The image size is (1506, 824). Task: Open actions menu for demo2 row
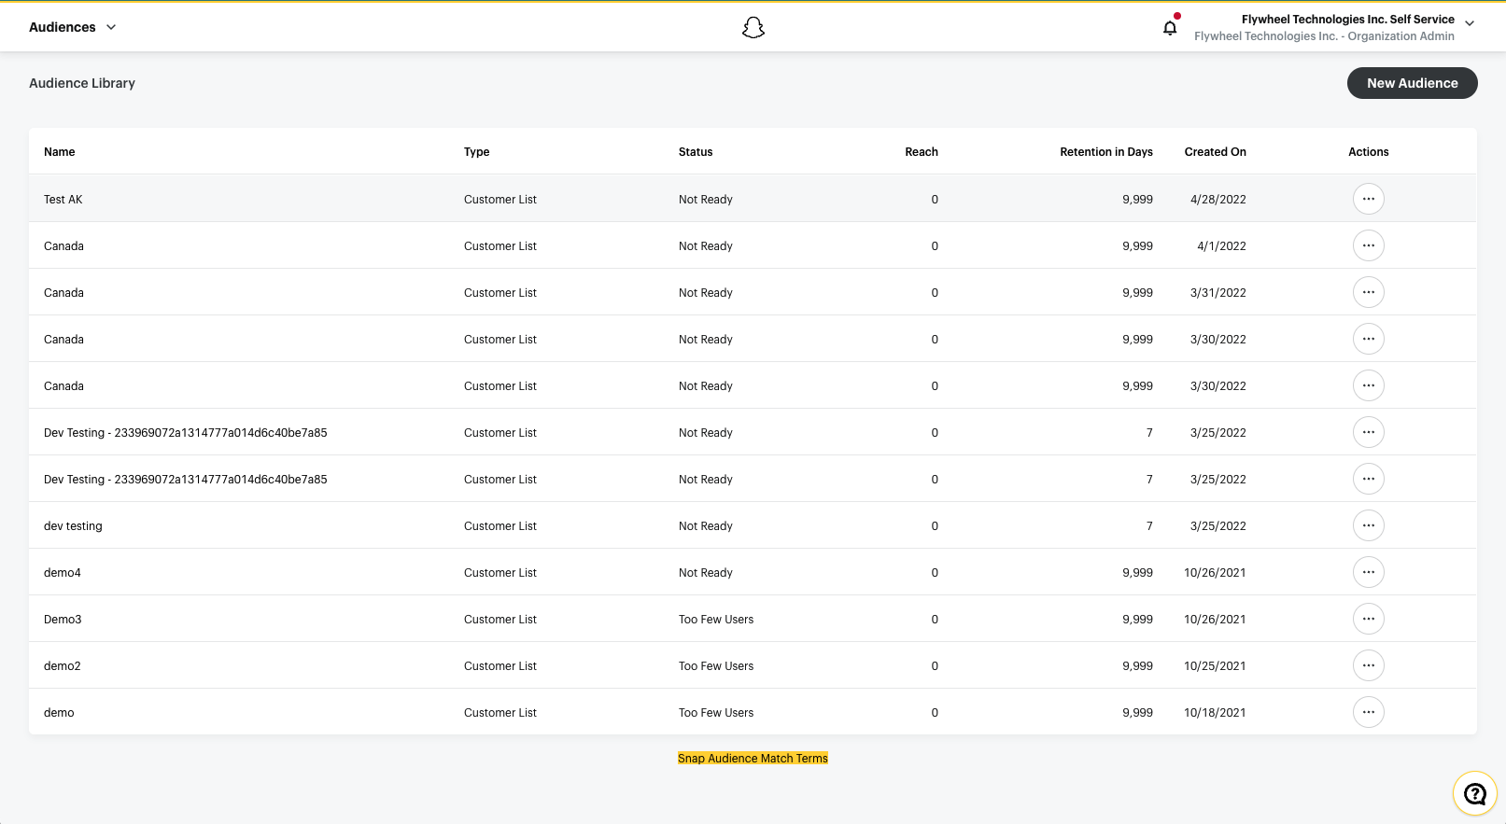pos(1368,665)
